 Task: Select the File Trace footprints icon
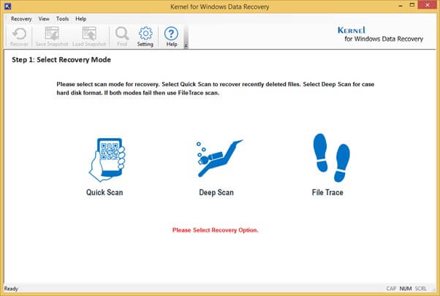(x=331, y=158)
